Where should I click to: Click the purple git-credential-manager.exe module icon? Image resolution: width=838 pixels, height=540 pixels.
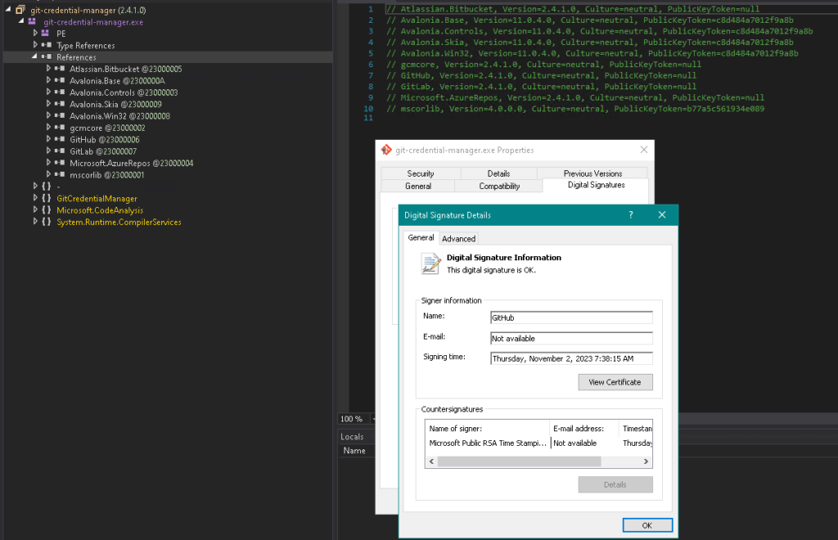pos(32,21)
